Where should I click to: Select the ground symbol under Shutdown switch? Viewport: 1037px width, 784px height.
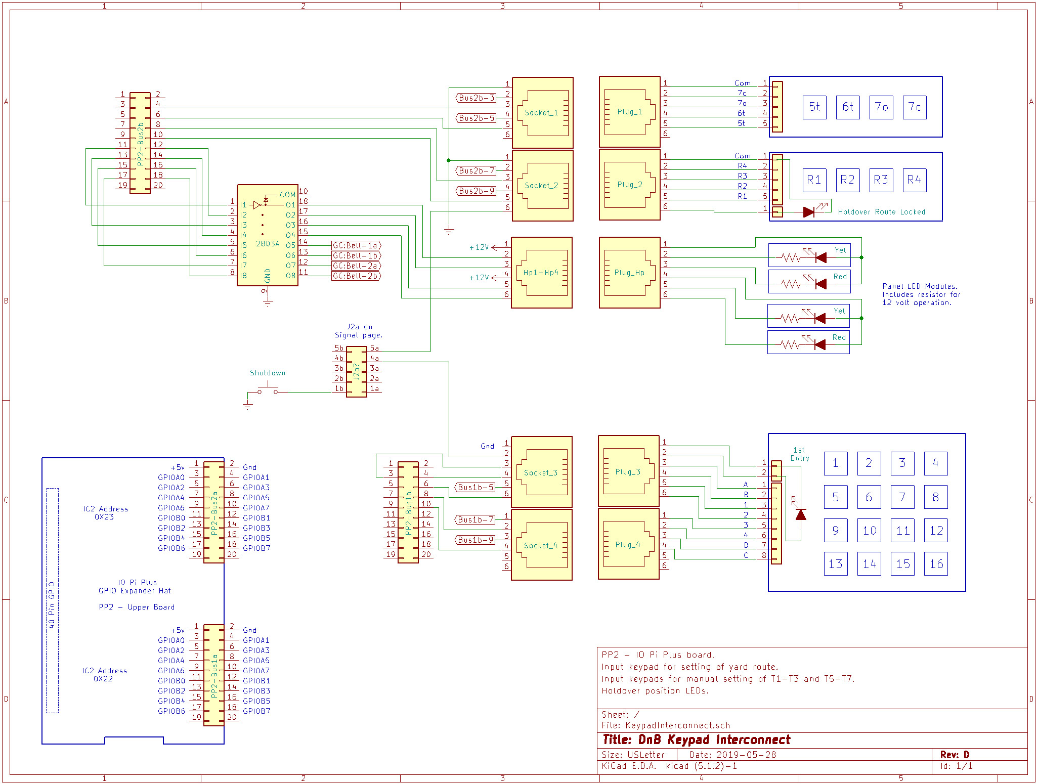[247, 406]
